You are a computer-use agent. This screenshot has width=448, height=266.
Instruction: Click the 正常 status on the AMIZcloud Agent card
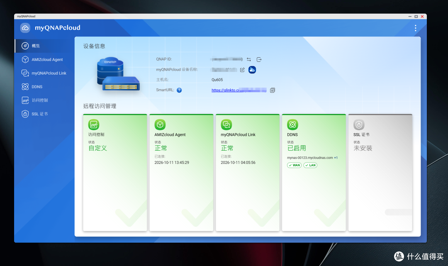pyautogui.click(x=161, y=148)
